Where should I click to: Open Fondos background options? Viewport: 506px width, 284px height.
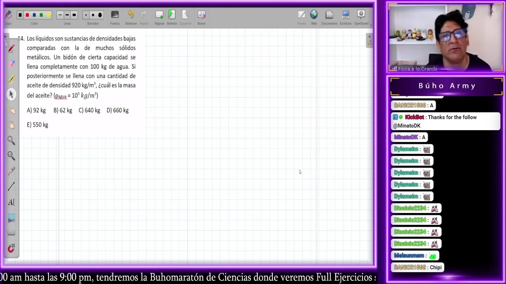(x=115, y=17)
